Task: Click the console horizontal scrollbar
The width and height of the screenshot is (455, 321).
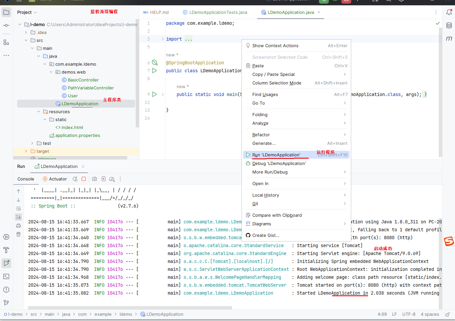Action: point(130,308)
